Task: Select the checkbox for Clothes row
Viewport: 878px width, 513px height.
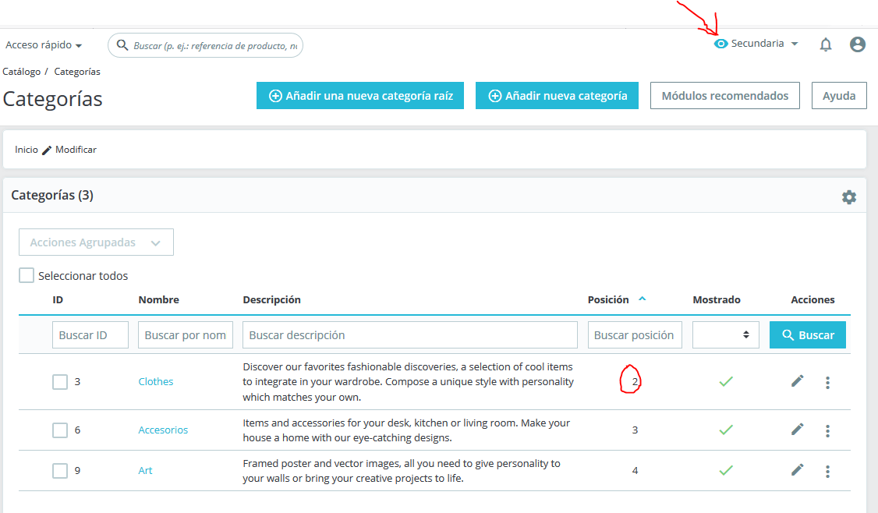Action: (x=60, y=382)
